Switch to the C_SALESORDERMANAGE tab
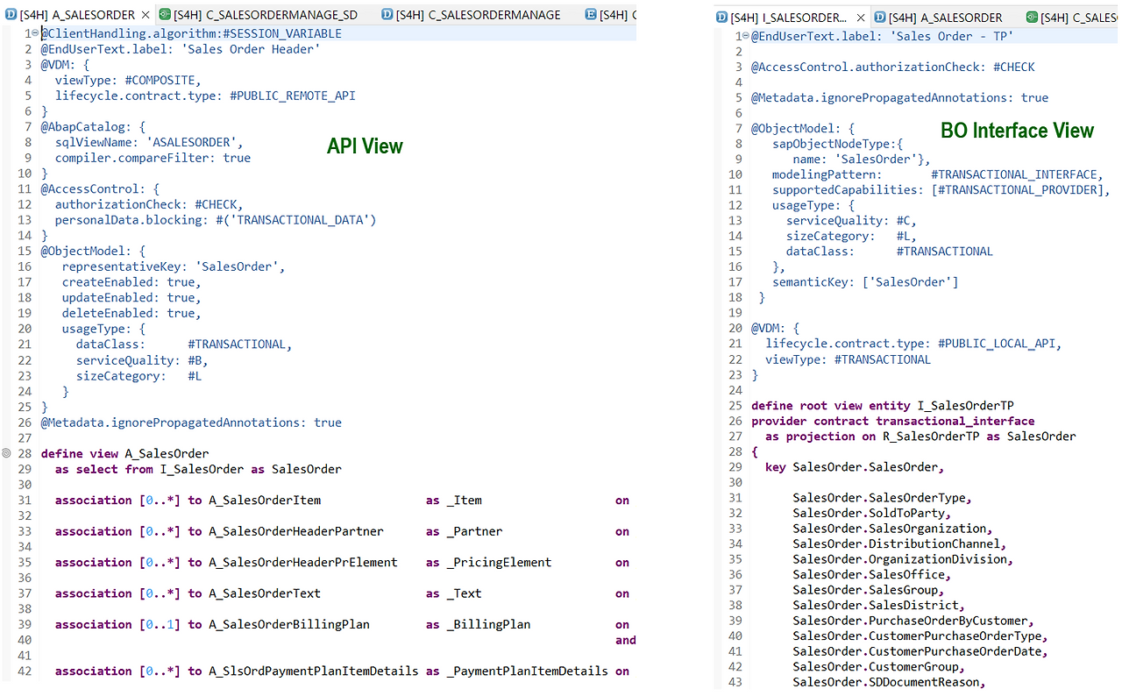 click(x=473, y=14)
